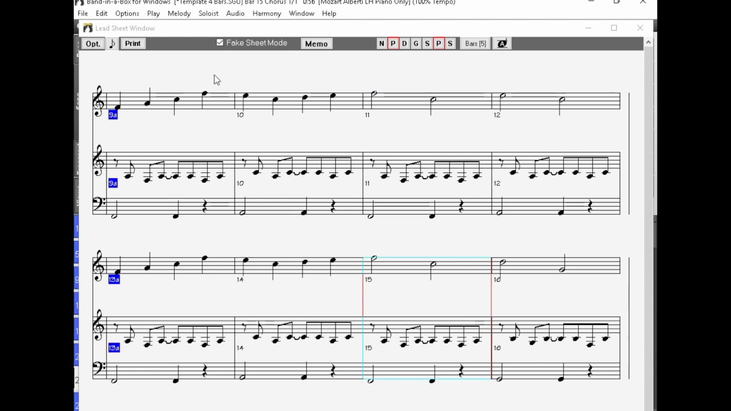Click the music note icon button
The image size is (731, 411).
(x=112, y=43)
